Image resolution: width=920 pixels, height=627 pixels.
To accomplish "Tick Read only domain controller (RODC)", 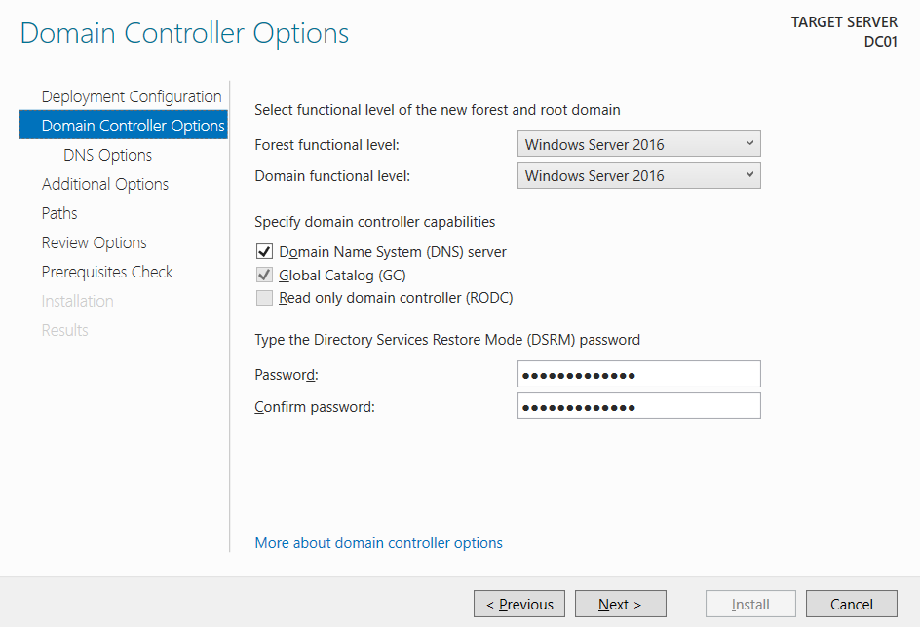I will (x=264, y=298).
